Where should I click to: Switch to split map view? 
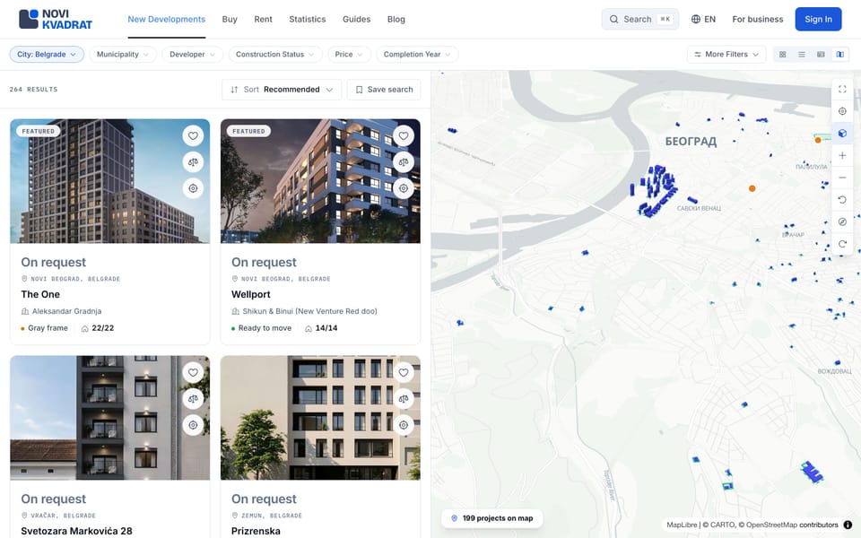[x=840, y=55]
